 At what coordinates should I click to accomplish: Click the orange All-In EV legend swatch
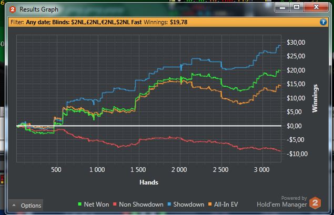[x=210, y=204]
